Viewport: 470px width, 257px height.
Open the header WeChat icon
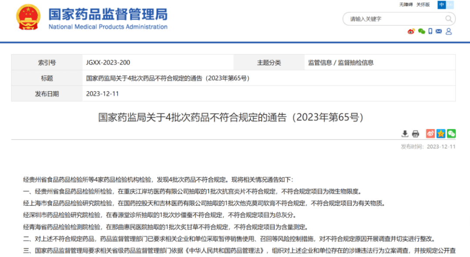click(x=421, y=31)
